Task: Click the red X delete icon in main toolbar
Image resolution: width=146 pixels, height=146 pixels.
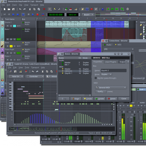Action: 44,9
